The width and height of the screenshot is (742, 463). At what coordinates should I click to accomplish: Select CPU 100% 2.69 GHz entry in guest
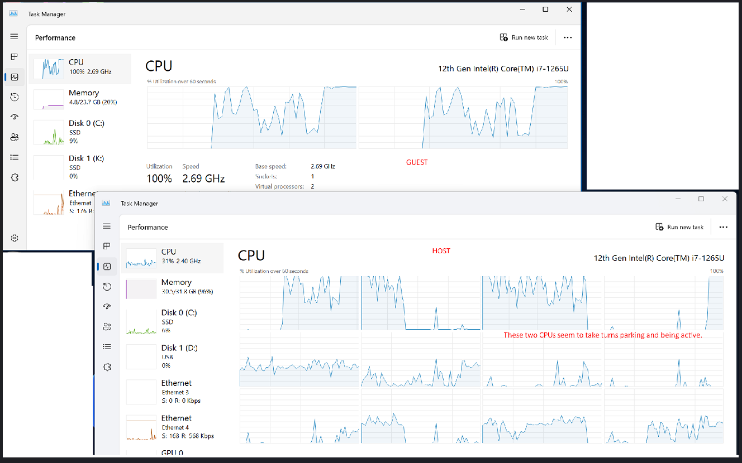pyautogui.click(x=80, y=69)
